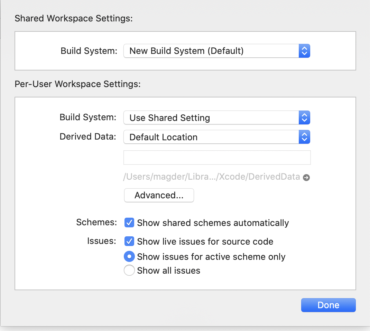Viewport: 370px width, 331px height.
Task: Click the empty Derived Data path field
Action: click(217, 157)
